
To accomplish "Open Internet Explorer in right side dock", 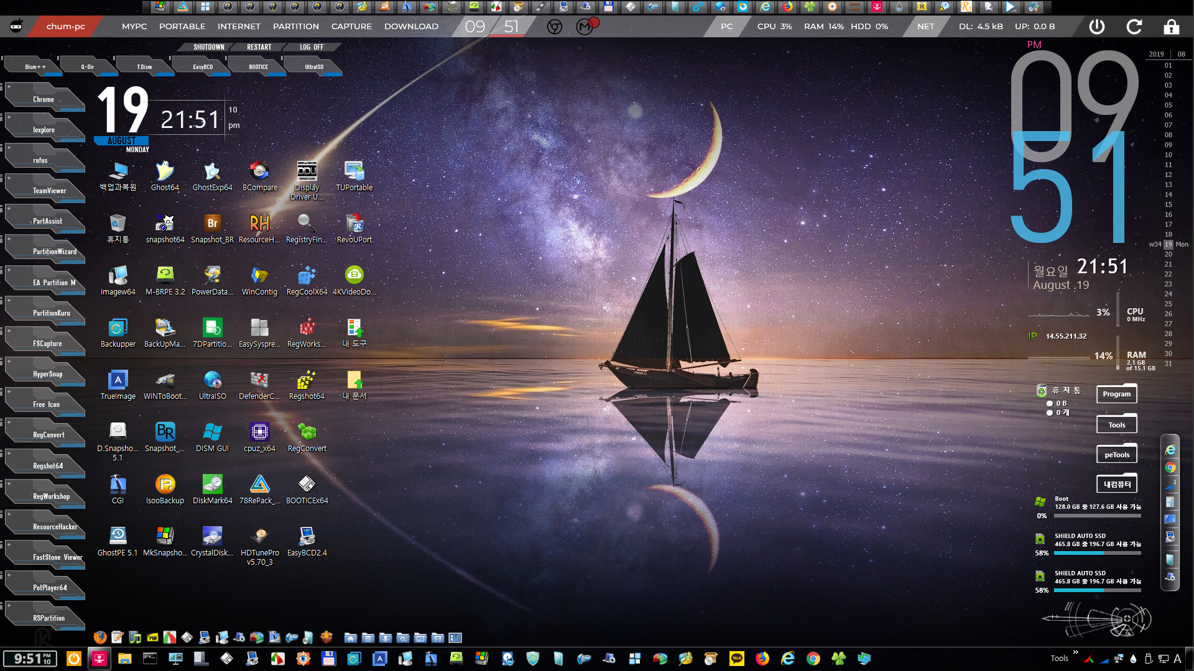I will coord(1170,449).
